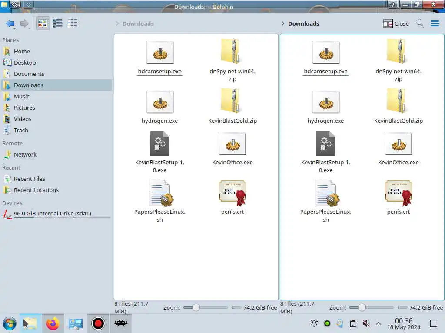Switch to Details view mode

click(73, 23)
